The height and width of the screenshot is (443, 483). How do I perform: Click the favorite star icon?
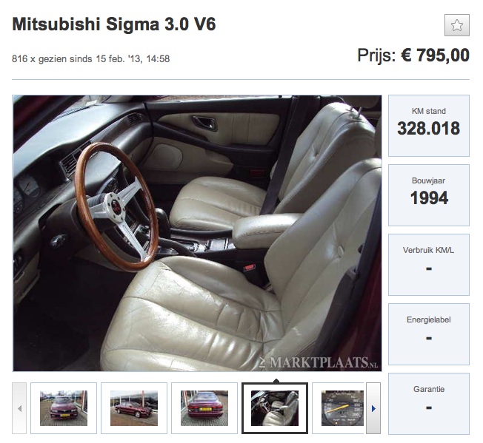457,25
